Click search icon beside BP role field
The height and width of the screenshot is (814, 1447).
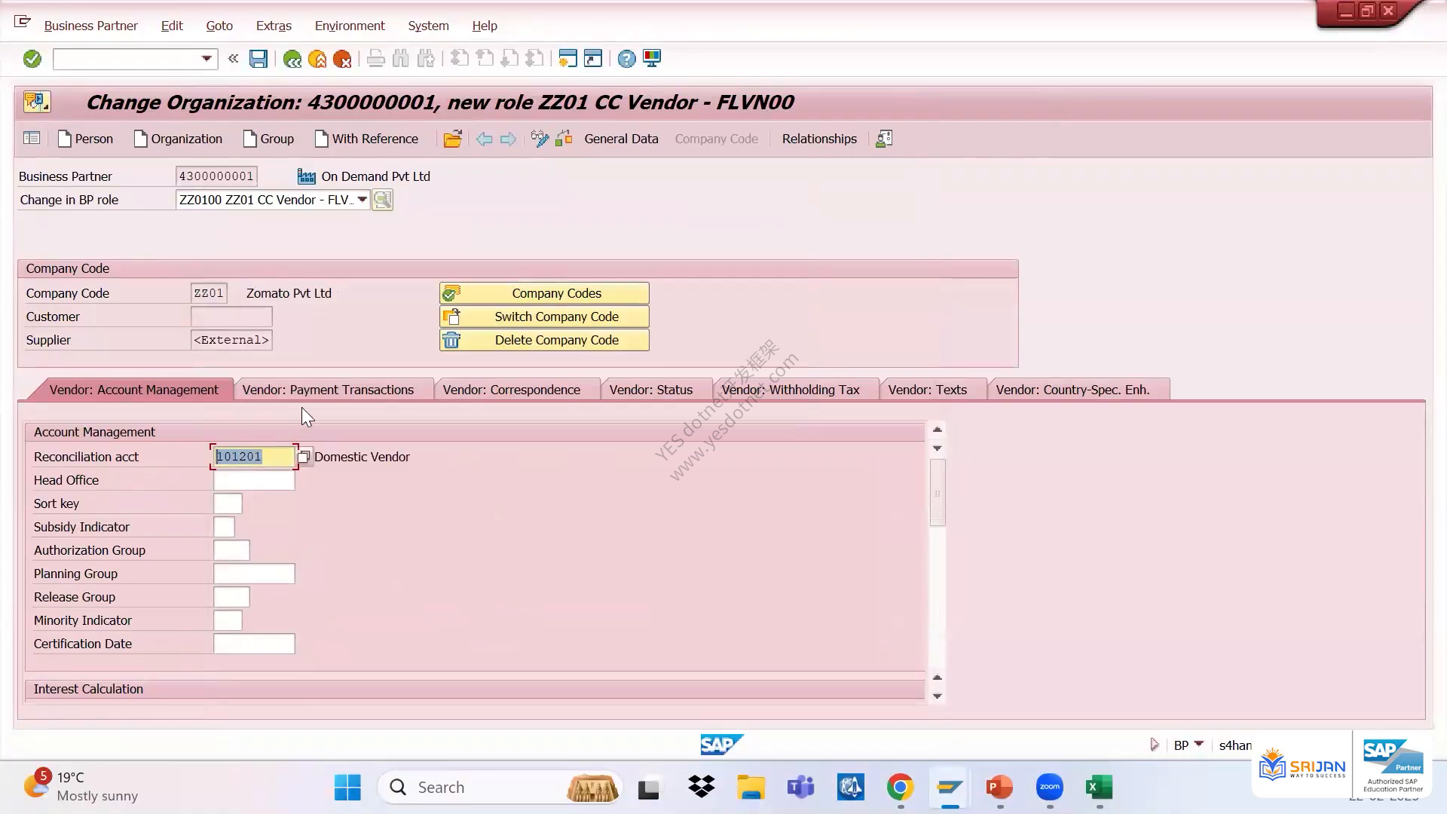click(x=382, y=200)
